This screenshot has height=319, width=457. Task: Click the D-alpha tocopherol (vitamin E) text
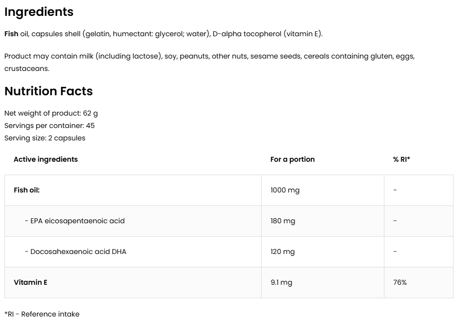tap(267, 34)
